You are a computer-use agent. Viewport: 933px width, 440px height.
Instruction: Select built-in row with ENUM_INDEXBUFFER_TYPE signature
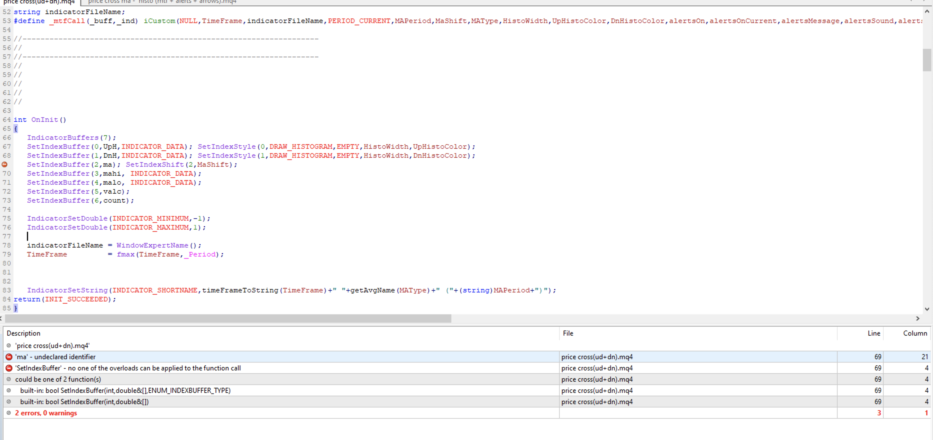point(125,390)
